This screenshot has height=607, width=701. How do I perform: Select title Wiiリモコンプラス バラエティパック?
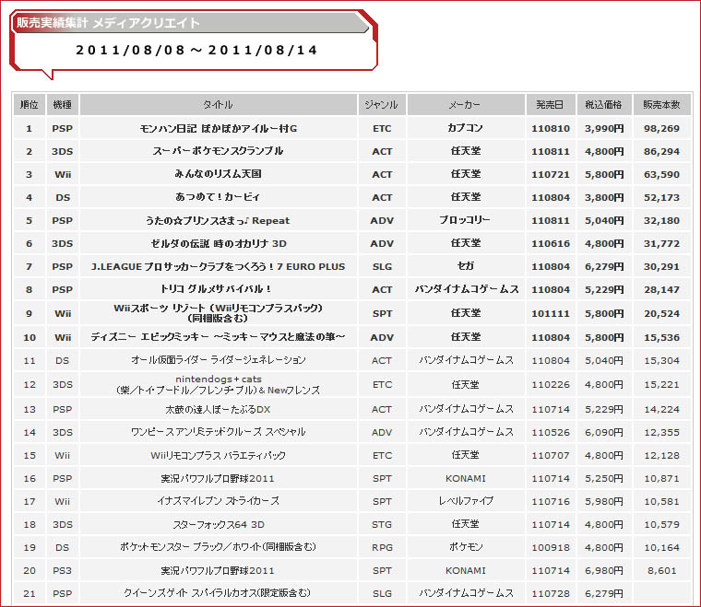tap(219, 456)
